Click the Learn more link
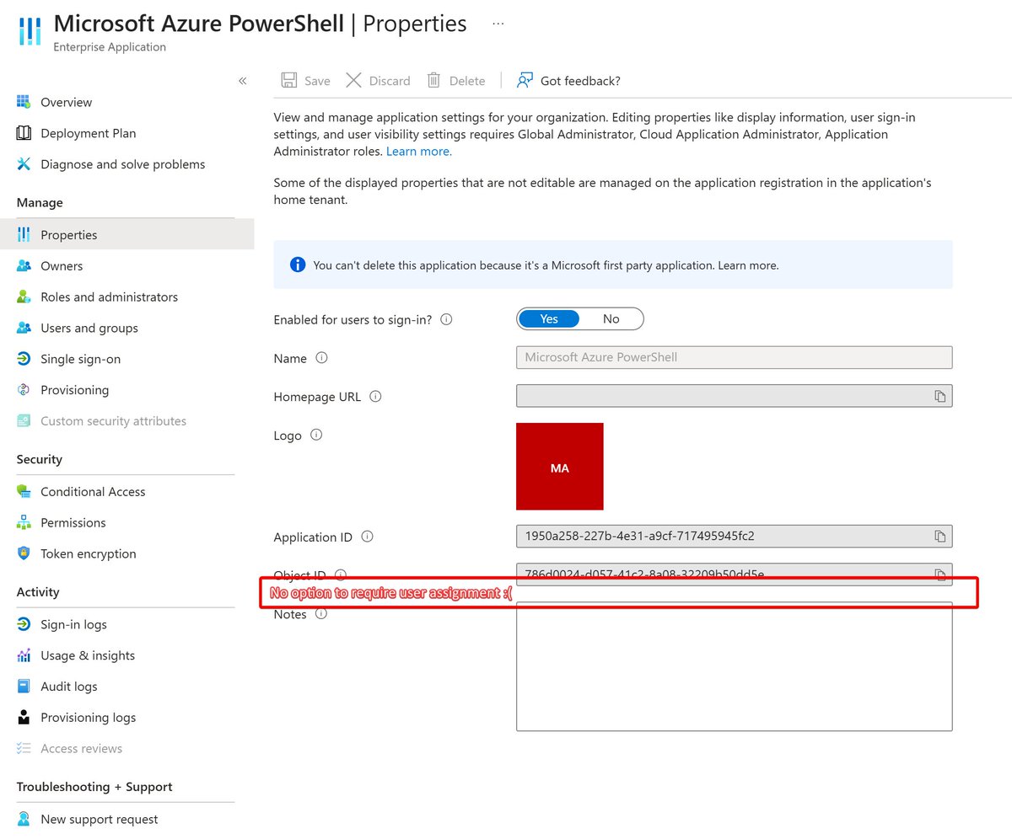The image size is (1012, 839). pos(418,151)
